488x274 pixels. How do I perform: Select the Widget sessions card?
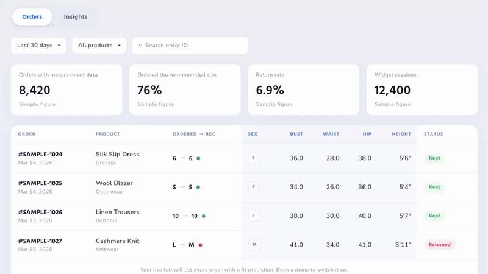pyautogui.click(x=422, y=90)
